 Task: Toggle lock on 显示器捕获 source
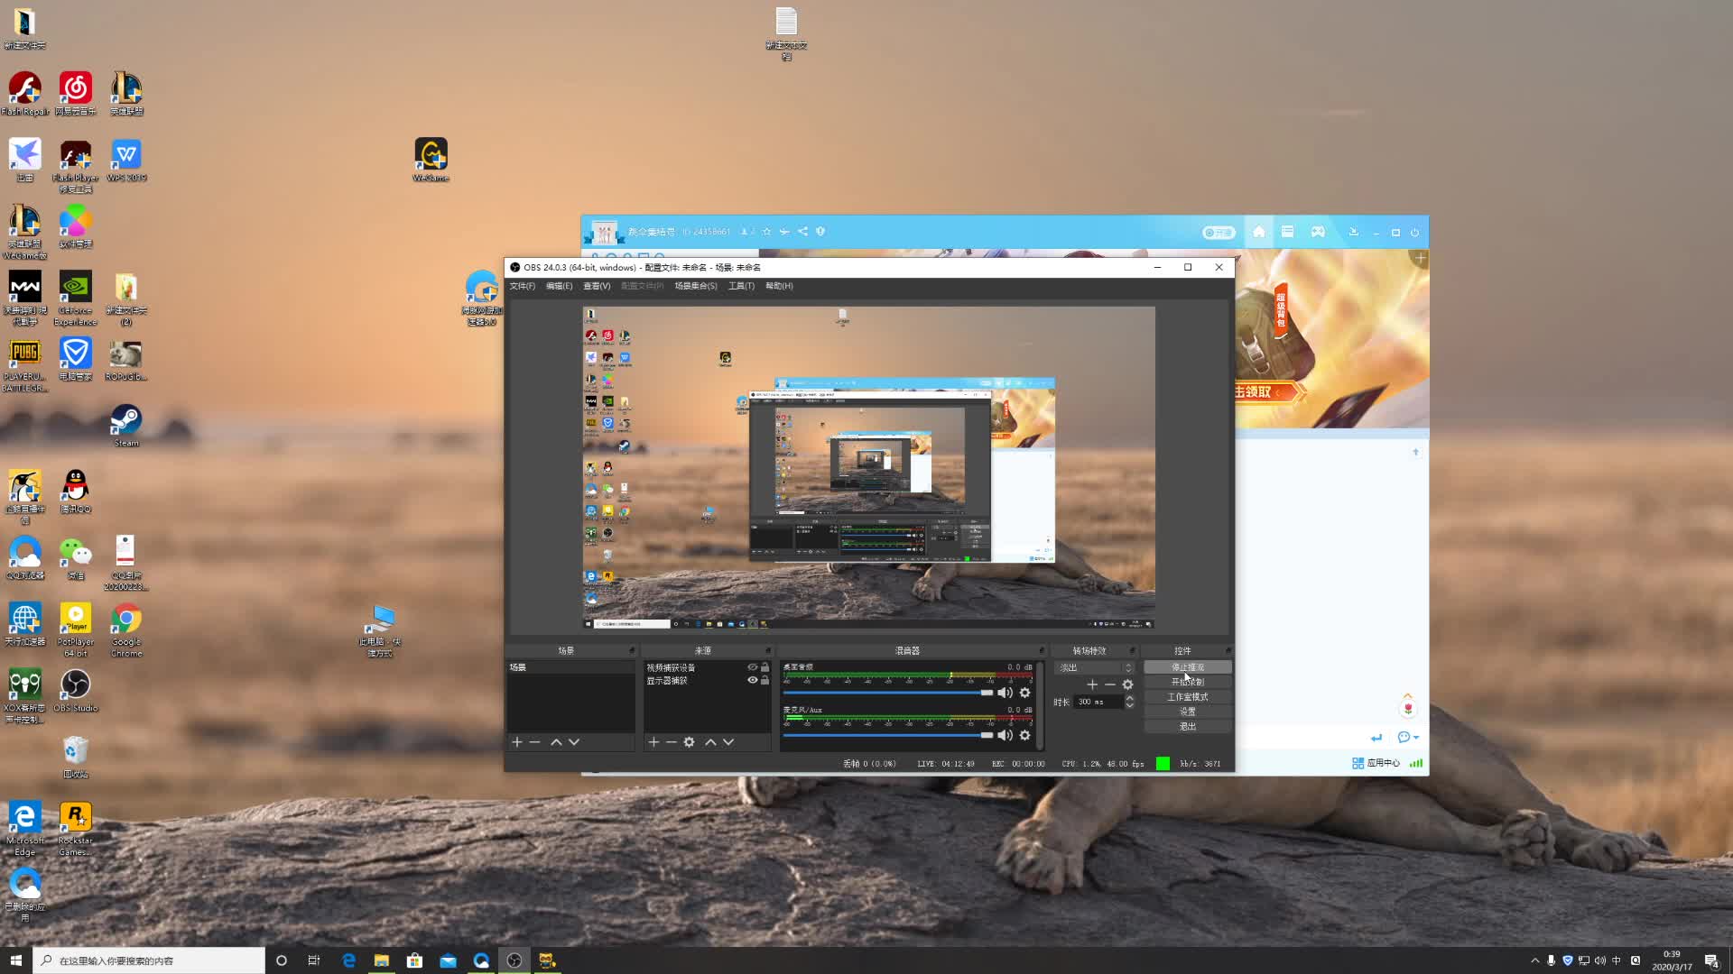click(x=765, y=680)
